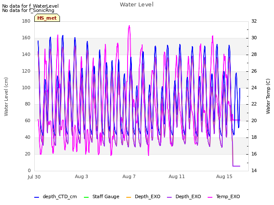
Task: Click the magenta Temp_EXO legend swatch
Action: pyautogui.click(x=210, y=197)
